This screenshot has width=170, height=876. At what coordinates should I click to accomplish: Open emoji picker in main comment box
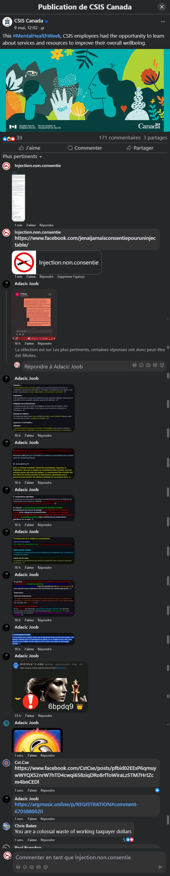pyautogui.click(x=25, y=867)
